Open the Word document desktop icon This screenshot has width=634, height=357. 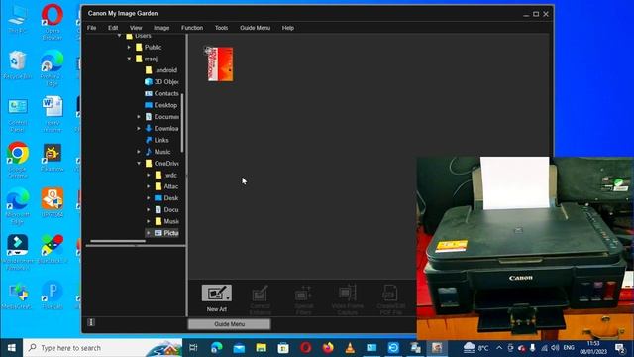coord(53,114)
